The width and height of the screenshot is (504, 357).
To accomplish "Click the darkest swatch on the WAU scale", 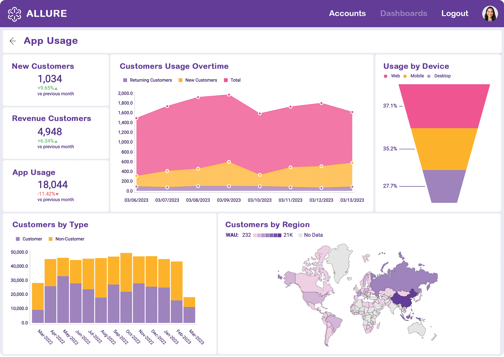I will click(x=279, y=235).
